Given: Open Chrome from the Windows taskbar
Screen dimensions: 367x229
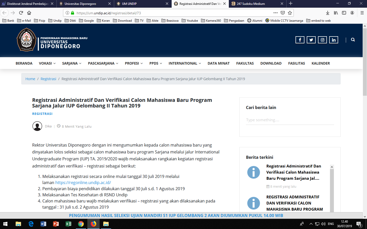Looking at the screenshot, I should tap(81, 224).
